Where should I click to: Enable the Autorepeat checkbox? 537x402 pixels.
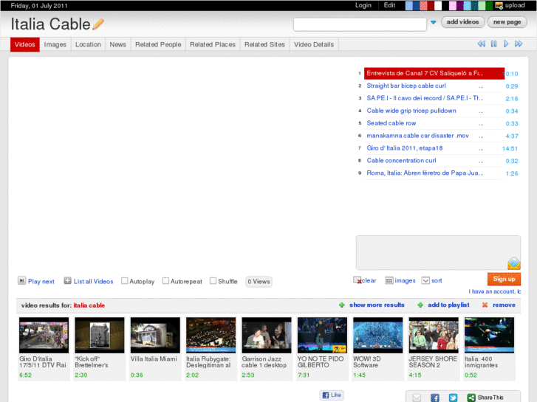[165, 281]
